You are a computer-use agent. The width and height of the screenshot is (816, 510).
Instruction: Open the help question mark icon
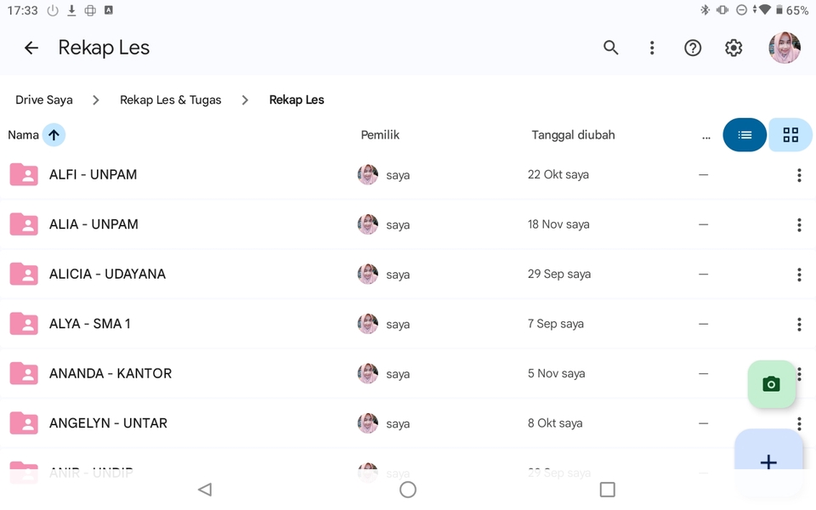pos(693,48)
